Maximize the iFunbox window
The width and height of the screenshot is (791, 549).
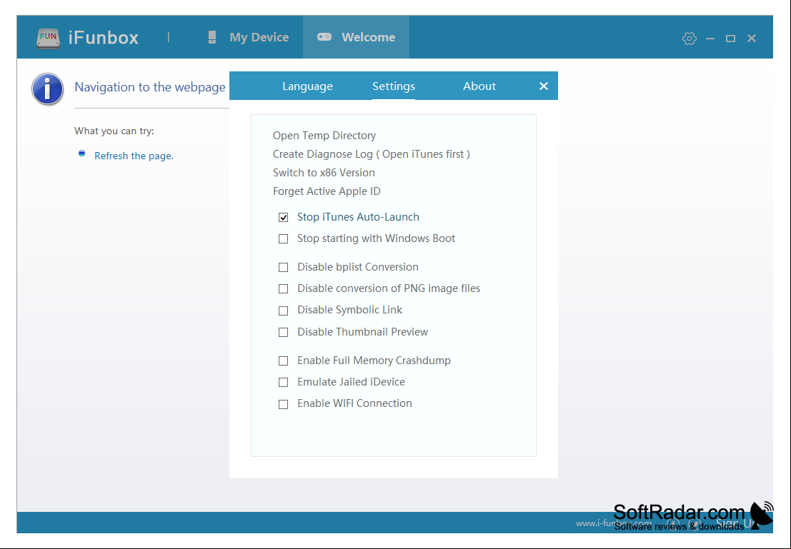tap(730, 39)
